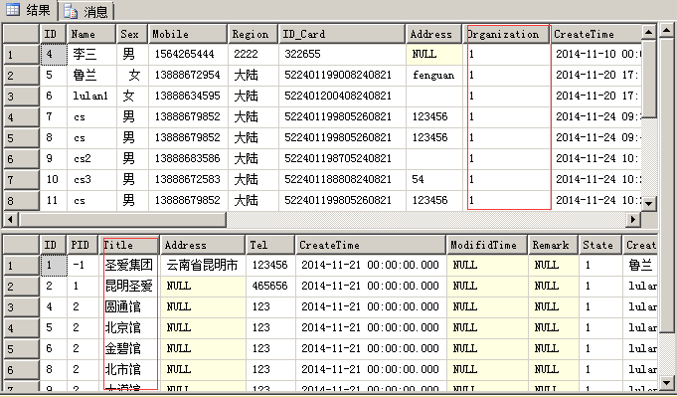Select the Sex column header

coord(132,34)
